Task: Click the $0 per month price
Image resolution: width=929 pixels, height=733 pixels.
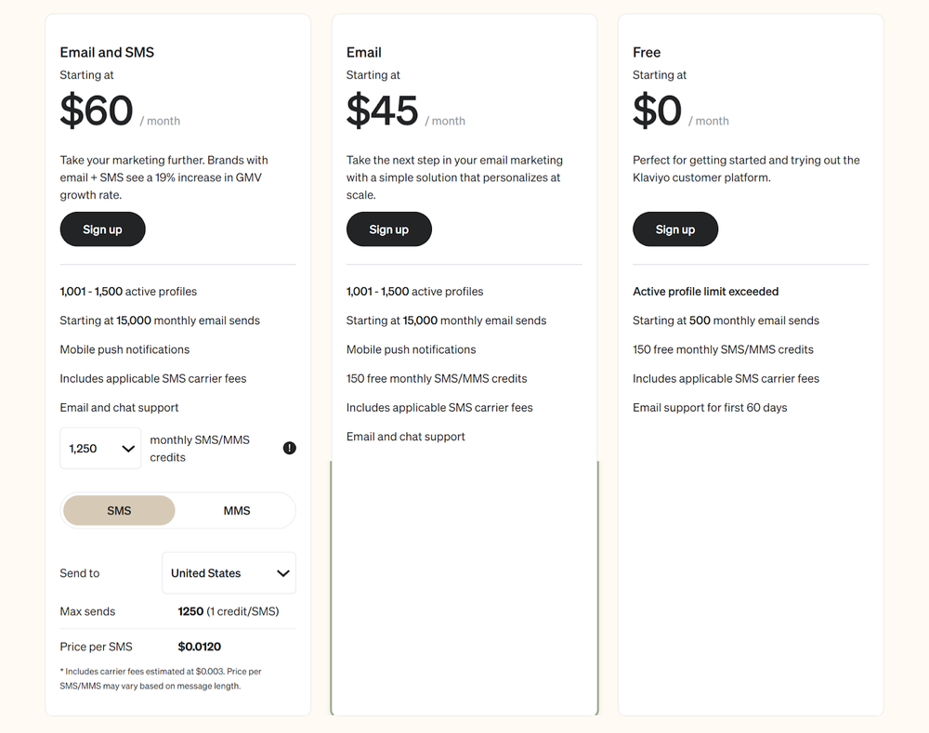Action: point(657,111)
